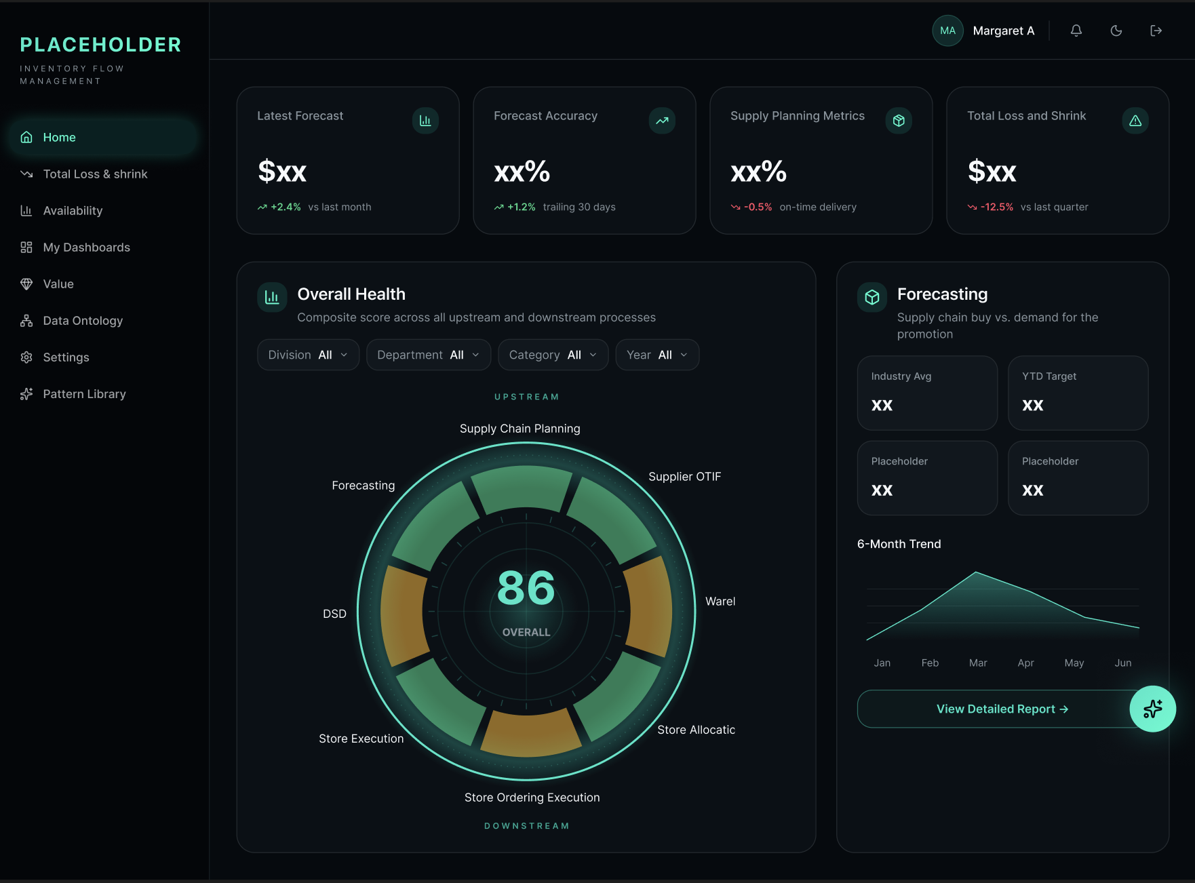The width and height of the screenshot is (1195, 883).
Task: Click the Jun month axis label
Action: [1122, 663]
